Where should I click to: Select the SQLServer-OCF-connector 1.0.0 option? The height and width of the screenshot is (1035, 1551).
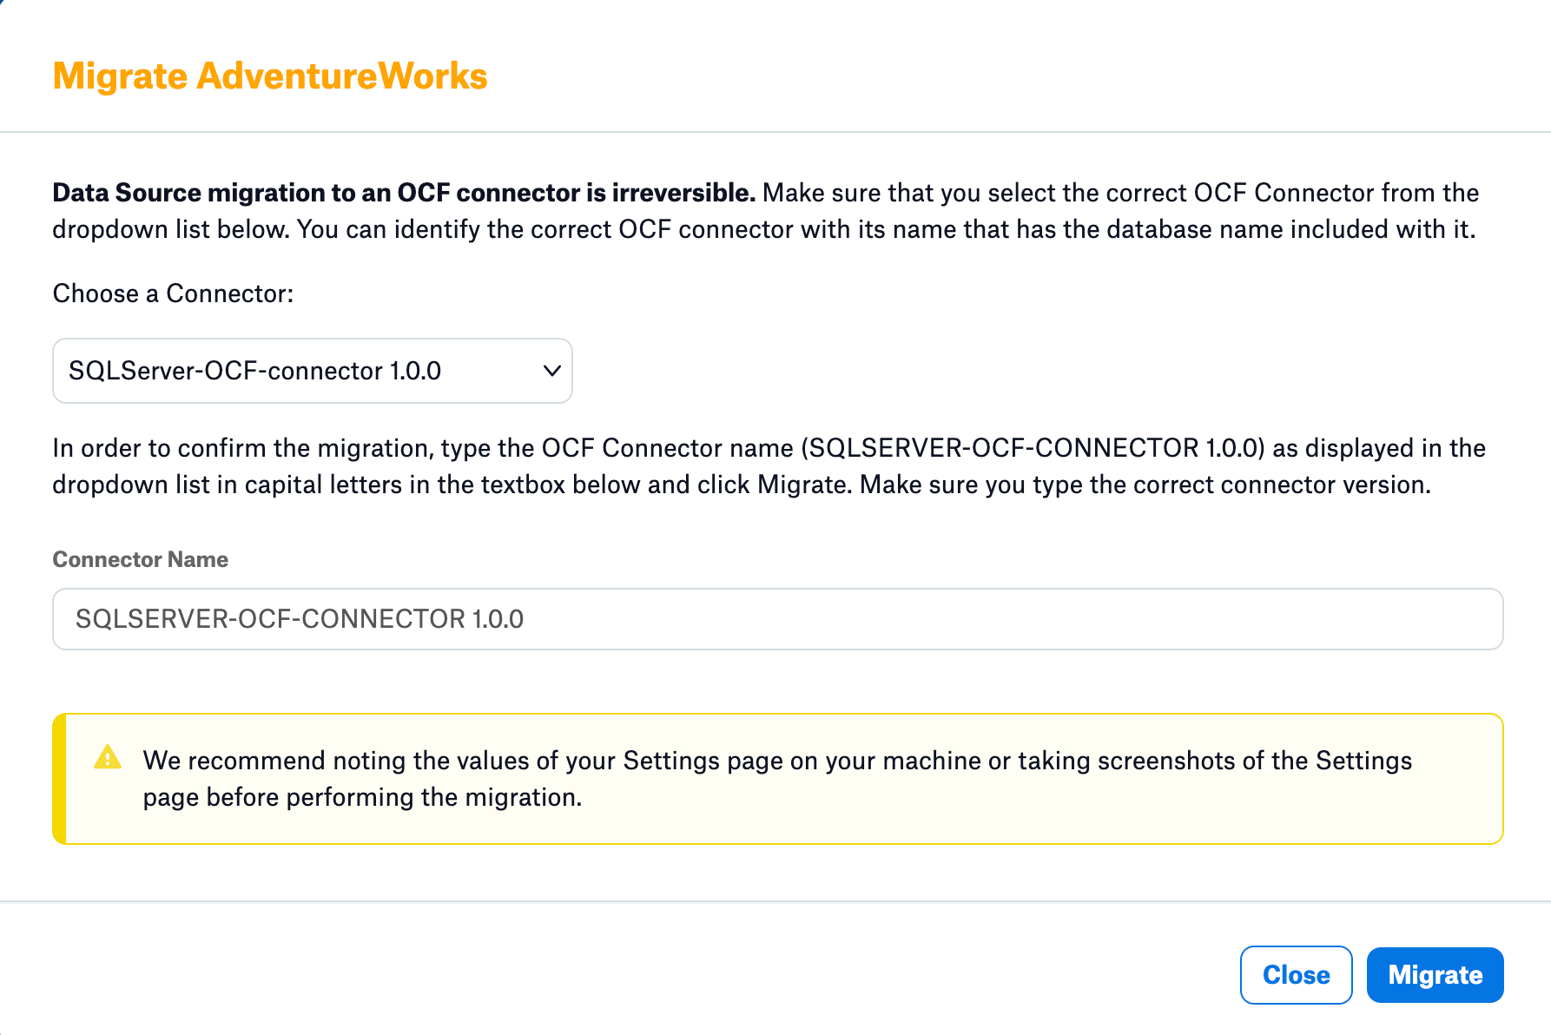pyautogui.click(x=254, y=371)
